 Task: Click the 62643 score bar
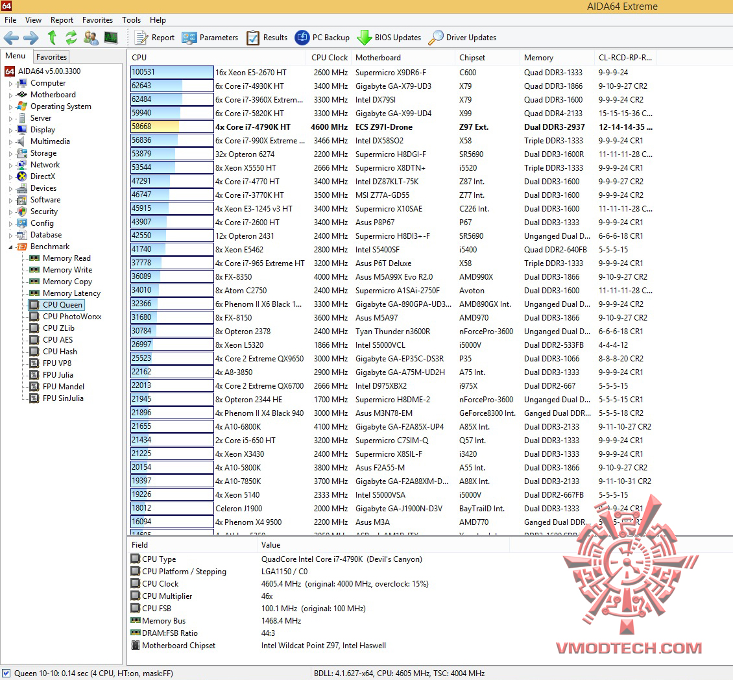click(x=171, y=86)
